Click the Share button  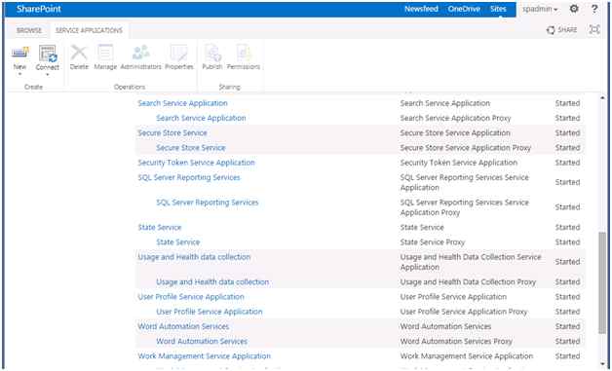561,30
